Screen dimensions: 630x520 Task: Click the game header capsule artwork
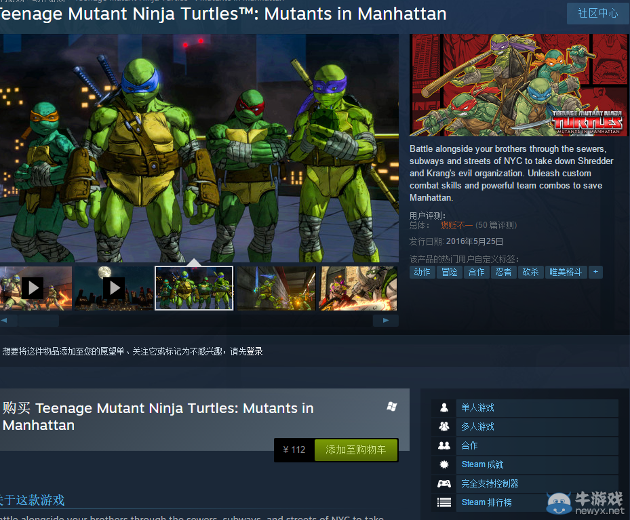coord(518,85)
